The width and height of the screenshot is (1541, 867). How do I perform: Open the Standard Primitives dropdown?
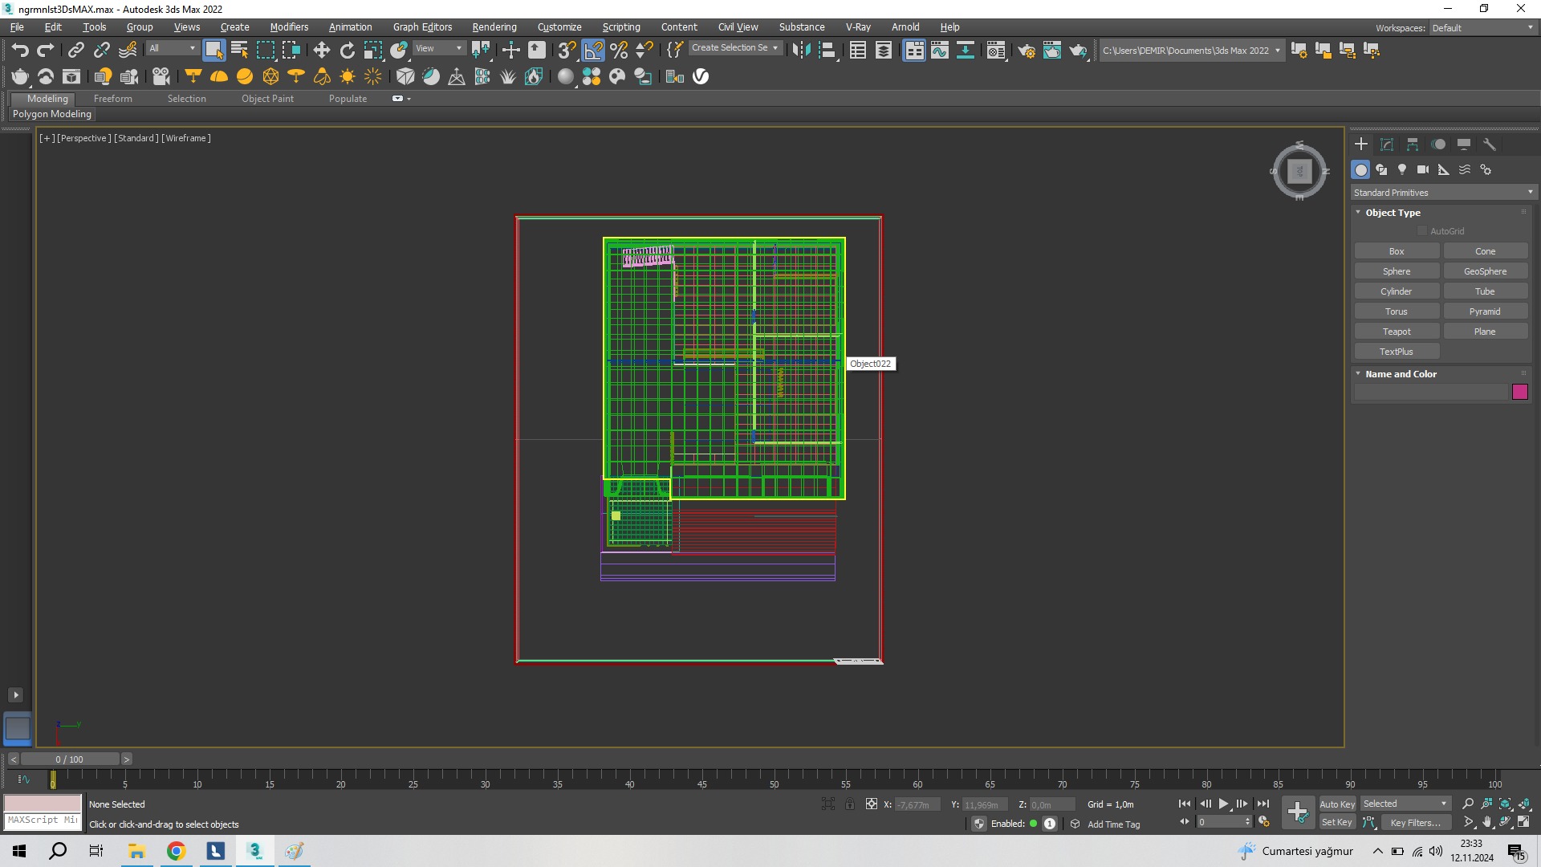tap(1442, 193)
